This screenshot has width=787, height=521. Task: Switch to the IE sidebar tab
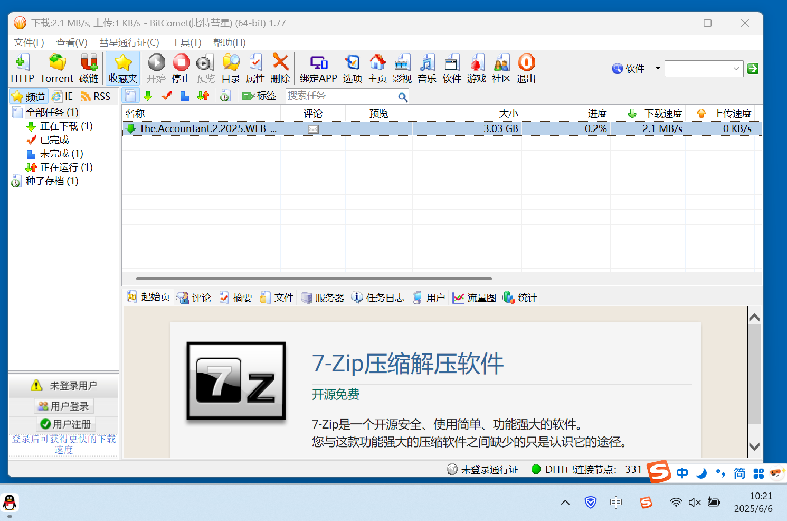[63, 96]
